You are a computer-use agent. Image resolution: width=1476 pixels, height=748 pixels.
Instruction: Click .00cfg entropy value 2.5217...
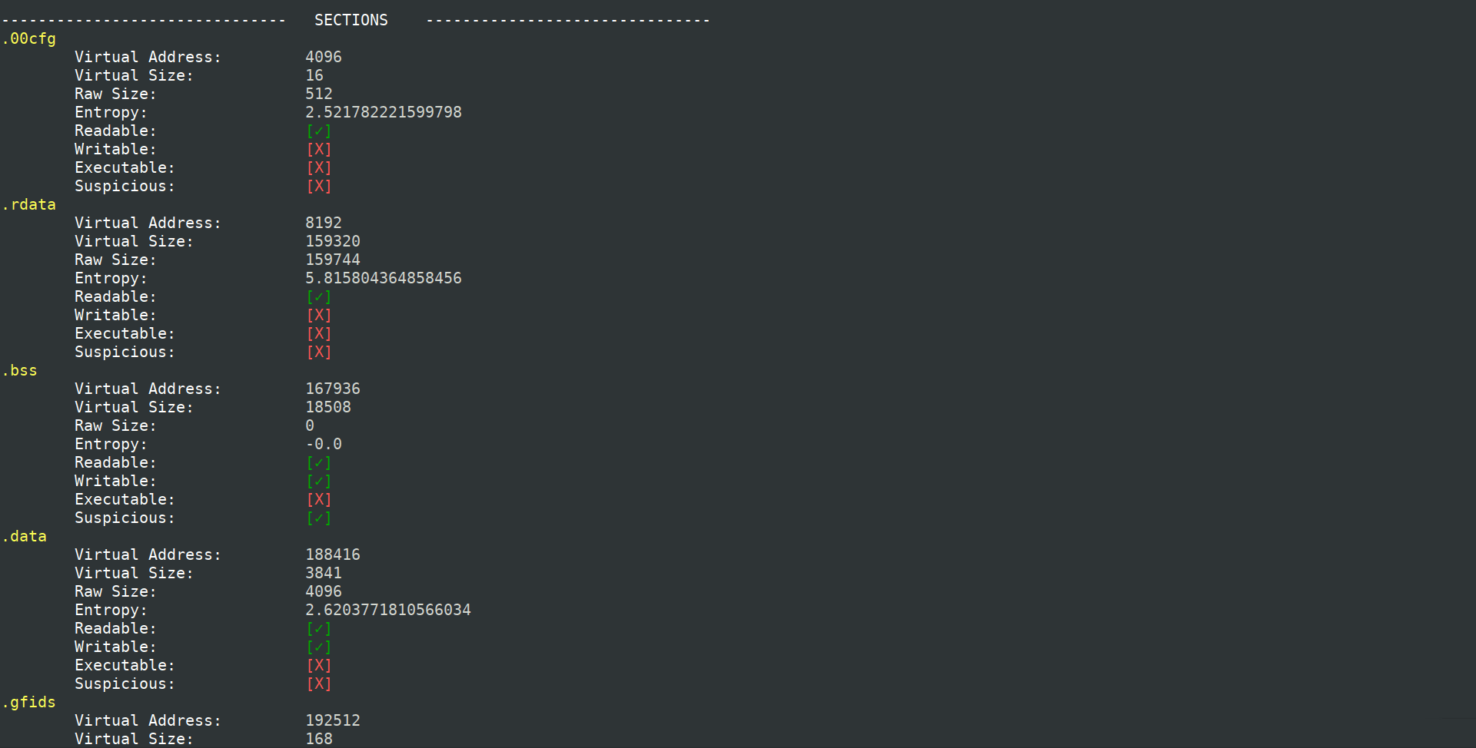pos(384,112)
